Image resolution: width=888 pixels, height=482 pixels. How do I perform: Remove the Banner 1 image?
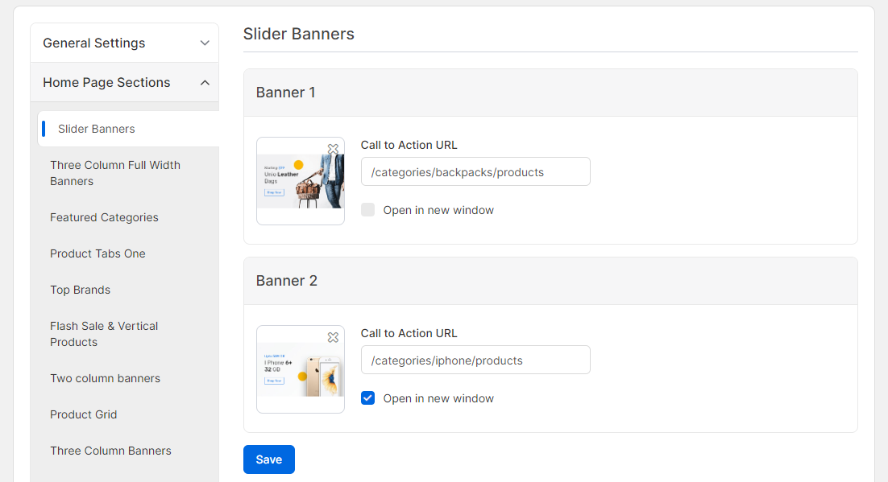(x=333, y=149)
